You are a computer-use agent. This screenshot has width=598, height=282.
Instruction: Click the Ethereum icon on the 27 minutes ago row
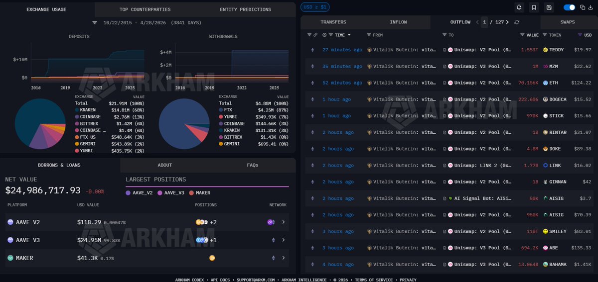[313, 50]
